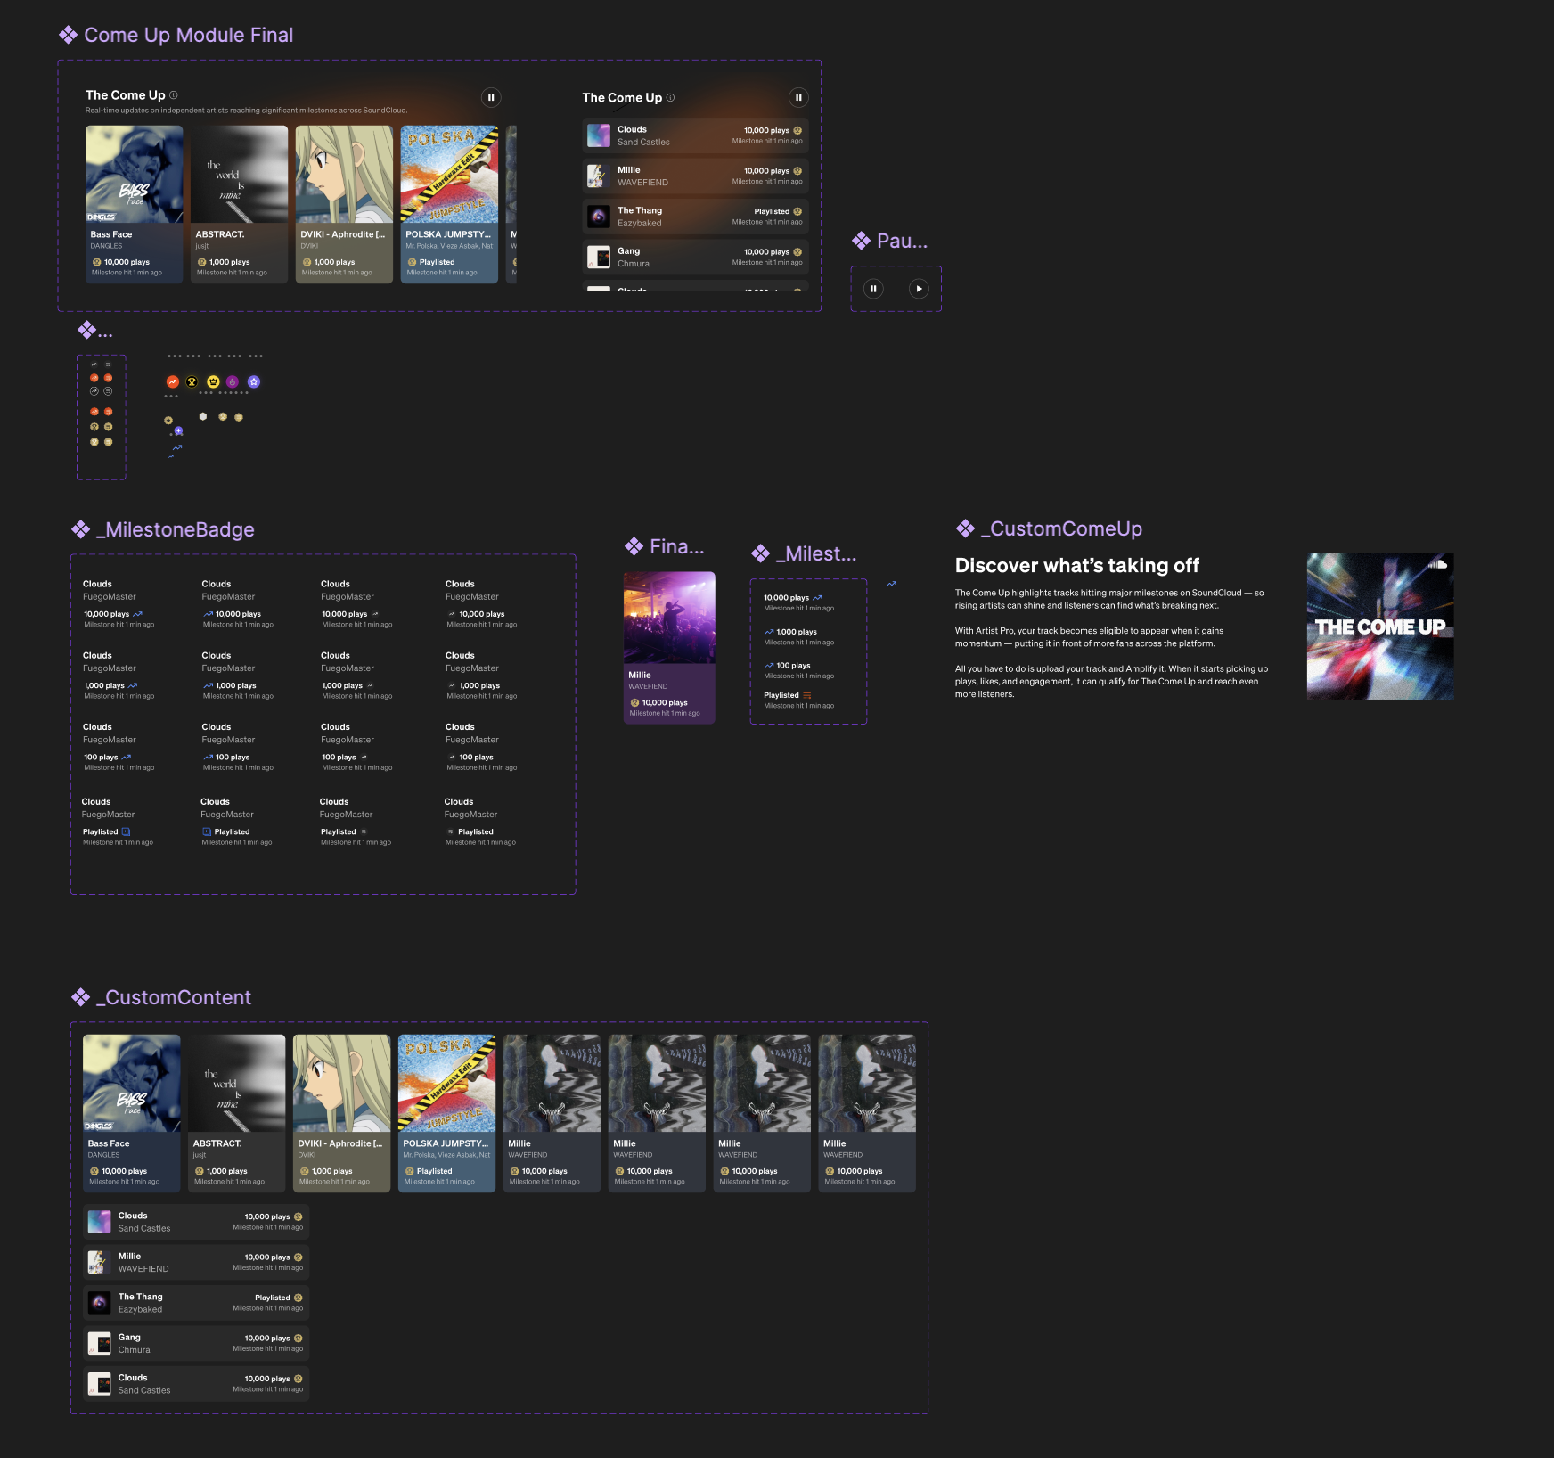The height and width of the screenshot is (1458, 1554).
Task: Click Clouds thumbnail in right Come Up list
Action: [599, 135]
